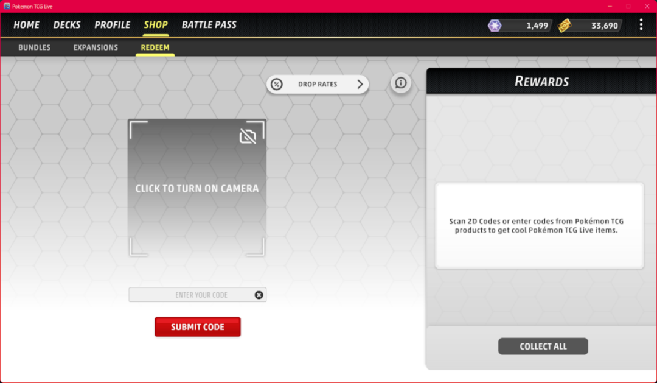Click the gold credits currency icon
657x383 pixels.
565,26
